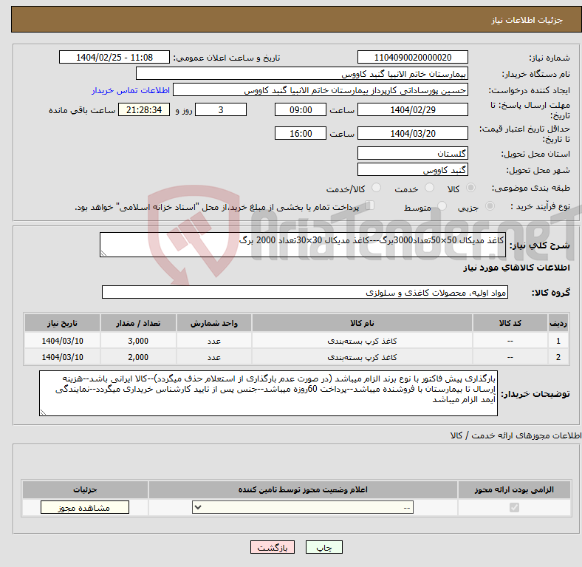Click the resize handle of buyer notes textarea
The image size is (582, 567).
[43, 412]
